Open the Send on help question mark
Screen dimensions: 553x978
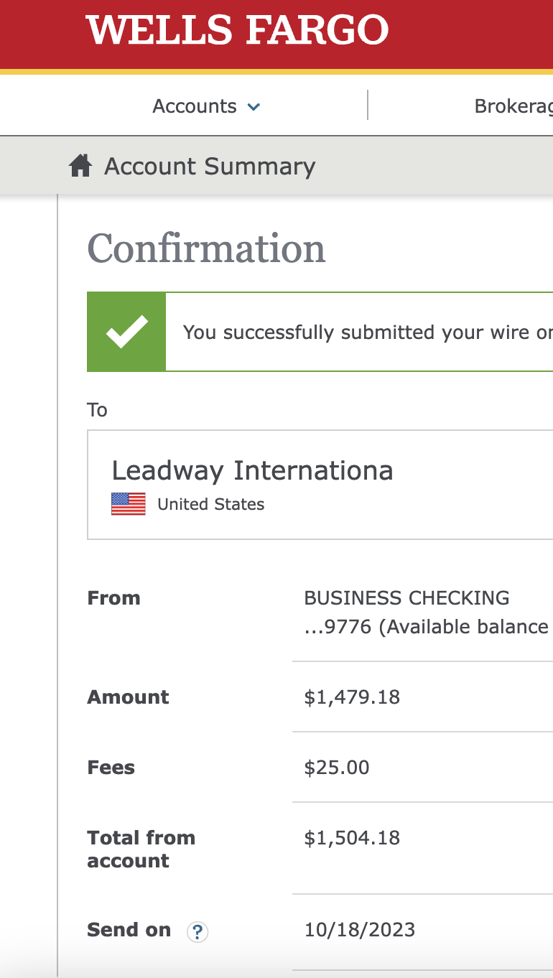[197, 932]
